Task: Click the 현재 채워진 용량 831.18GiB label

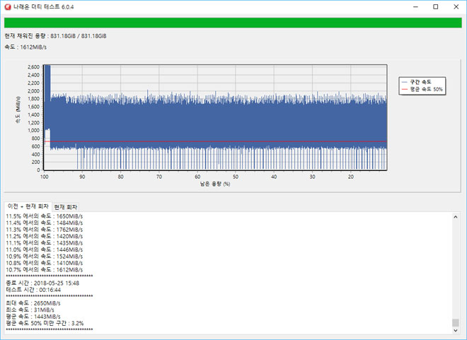Action: (x=55, y=36)
